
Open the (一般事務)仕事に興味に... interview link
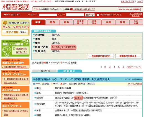tap(16, 81)
